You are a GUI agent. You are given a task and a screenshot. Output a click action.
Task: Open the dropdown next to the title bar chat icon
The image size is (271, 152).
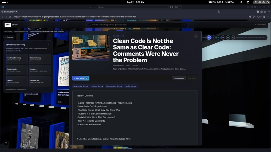pos(180,7)
